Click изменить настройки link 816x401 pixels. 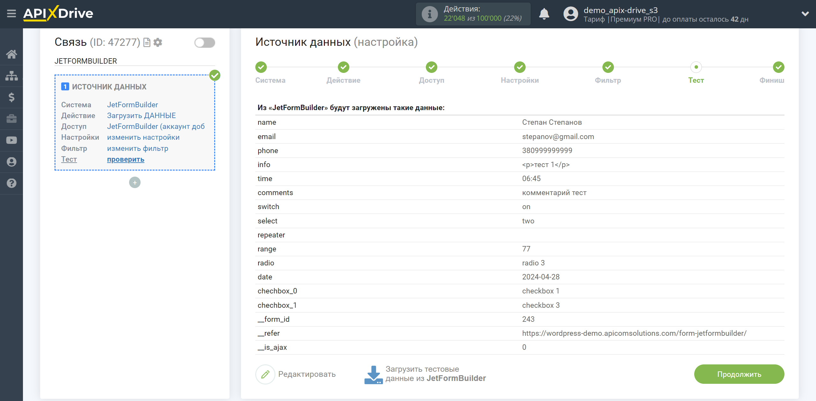[143, 137]
